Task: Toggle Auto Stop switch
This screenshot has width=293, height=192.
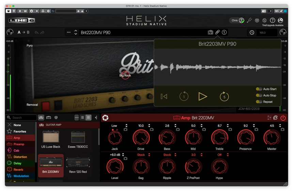Action: pos(259,95)
